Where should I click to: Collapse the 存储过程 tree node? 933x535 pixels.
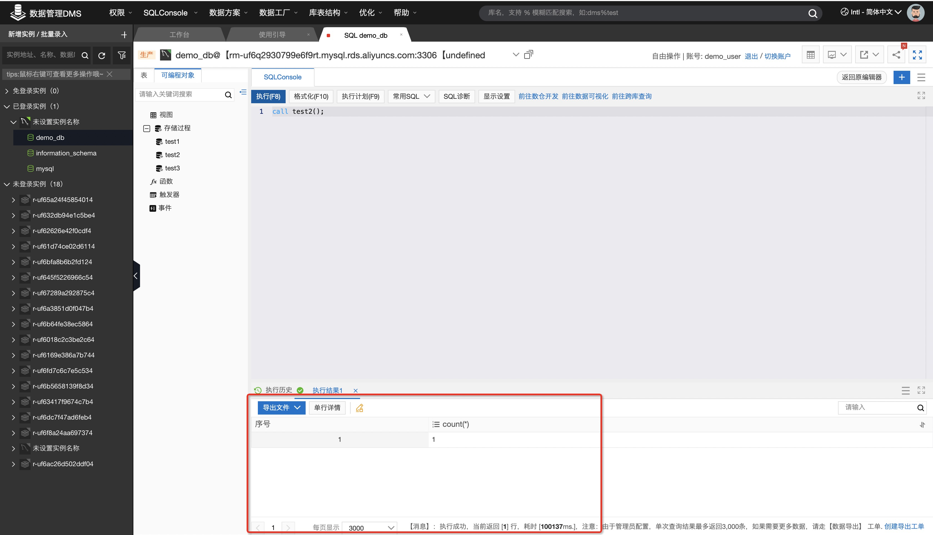click(x=146, y=128)
